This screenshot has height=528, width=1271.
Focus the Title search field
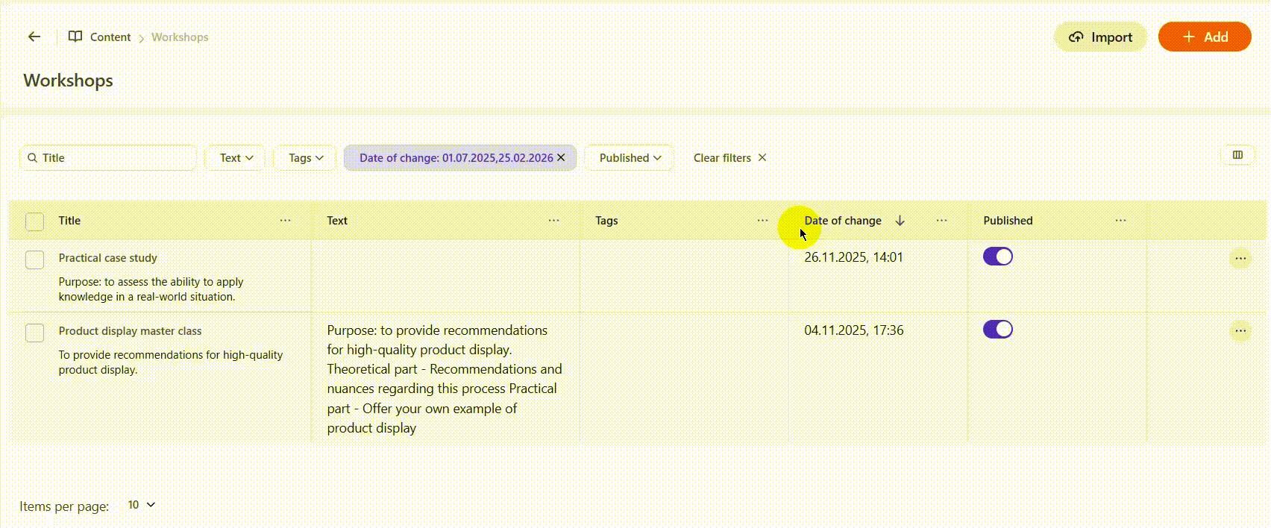point(112,158)
